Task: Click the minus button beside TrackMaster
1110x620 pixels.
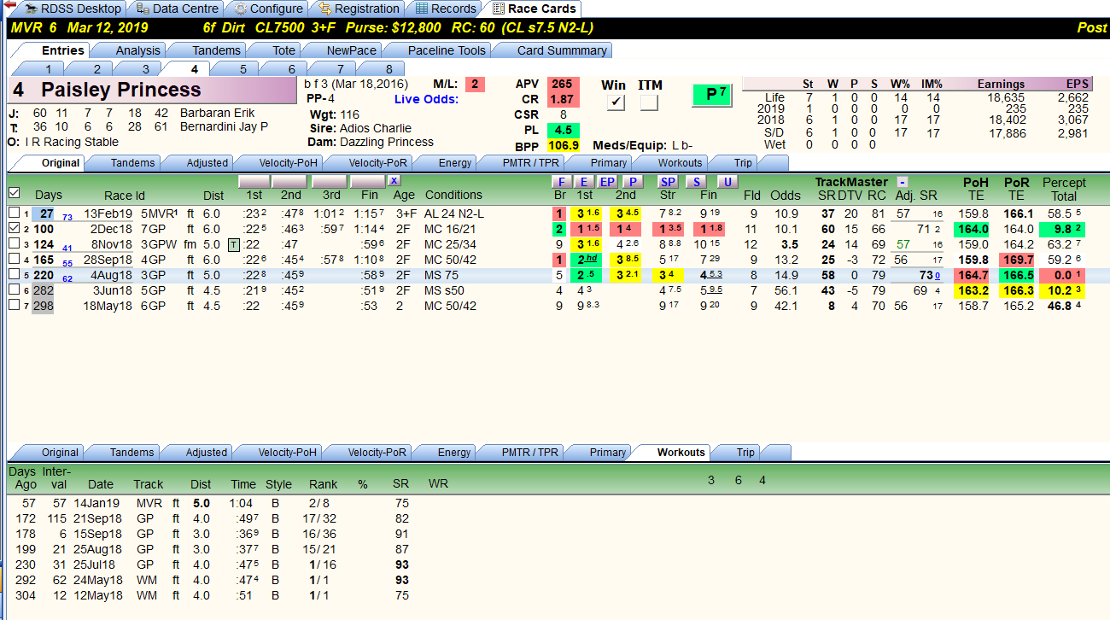Action: point(902,181)
